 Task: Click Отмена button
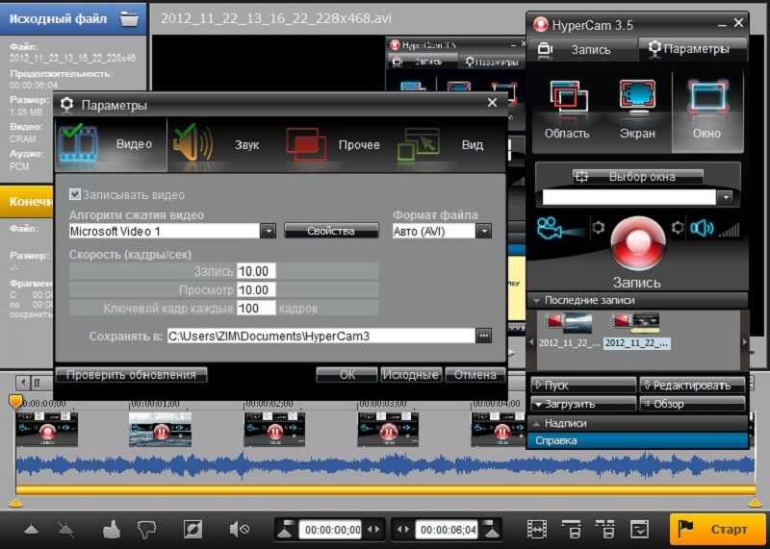[x=475, y=375]
